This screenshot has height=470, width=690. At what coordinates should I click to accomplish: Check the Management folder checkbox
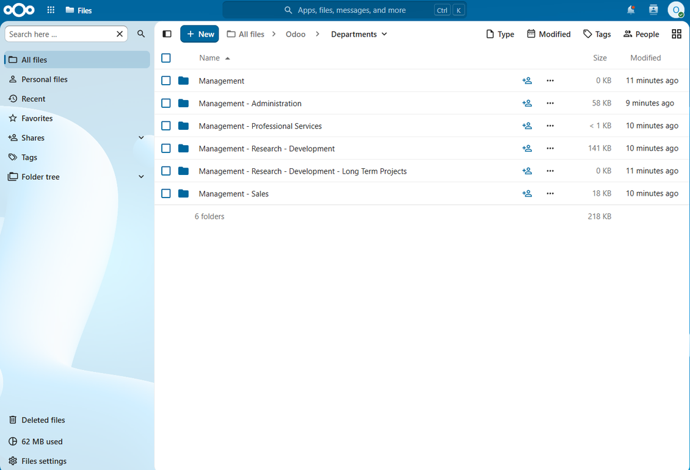pos(166,80)
